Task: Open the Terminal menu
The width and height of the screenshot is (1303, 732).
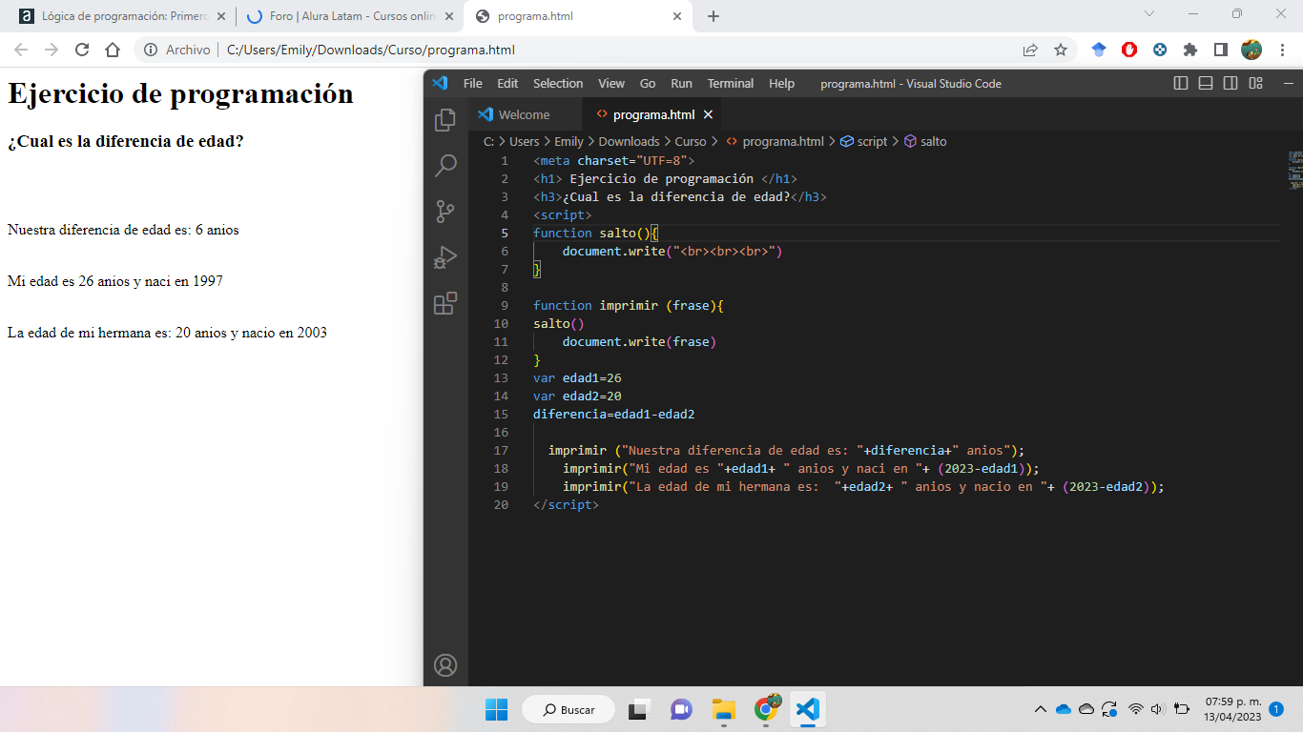Action: (731, 83)
